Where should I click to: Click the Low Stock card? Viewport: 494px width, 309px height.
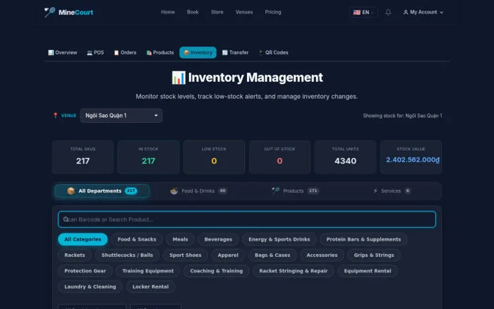[x=214, y=157]
